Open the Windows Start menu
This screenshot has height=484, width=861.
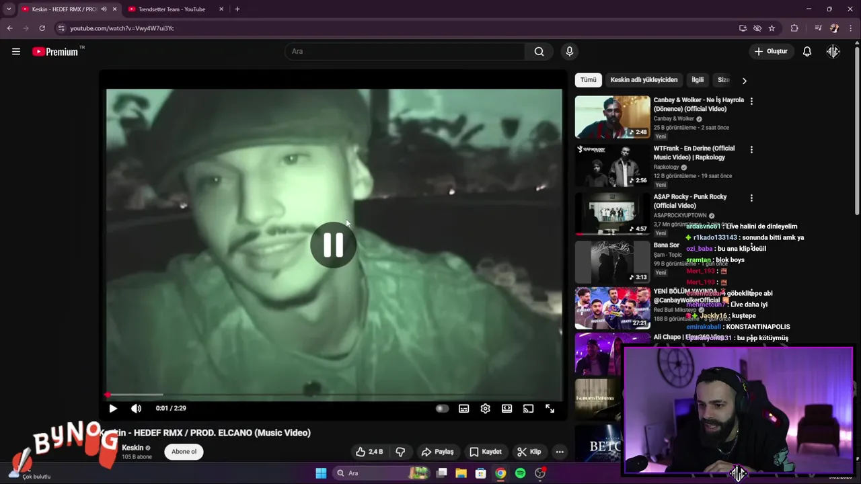[x=321, y=473]
